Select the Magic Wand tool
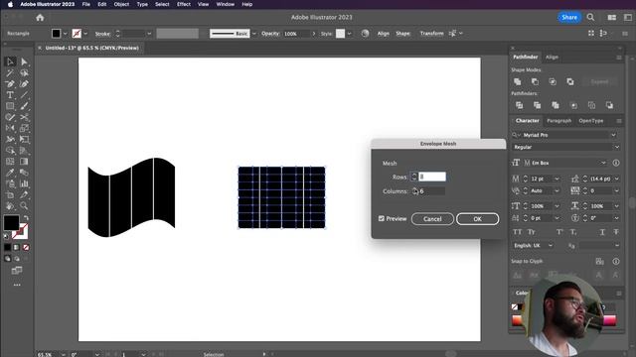The height and width of the screenshot is (357, 636). tap(10, 72)
